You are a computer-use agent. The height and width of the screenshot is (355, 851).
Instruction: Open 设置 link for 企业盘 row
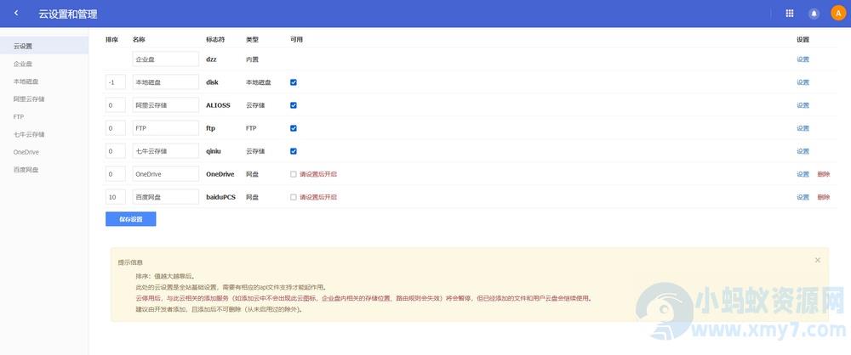pyautogui.click(x=802, y=59)
